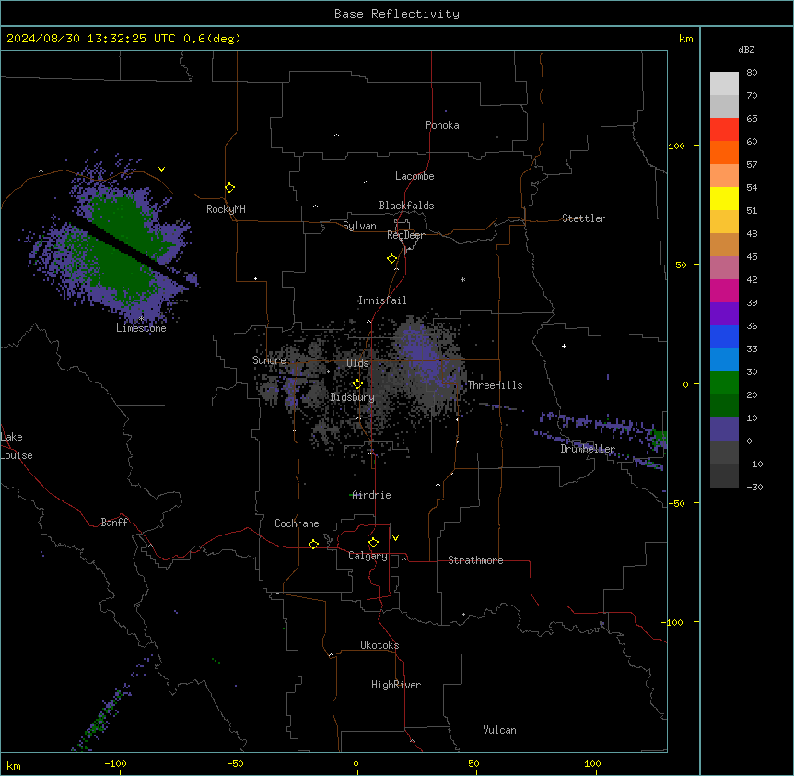
Task: Click the yellow diamond marker east of Cochrane
Action: pos(313,544)
